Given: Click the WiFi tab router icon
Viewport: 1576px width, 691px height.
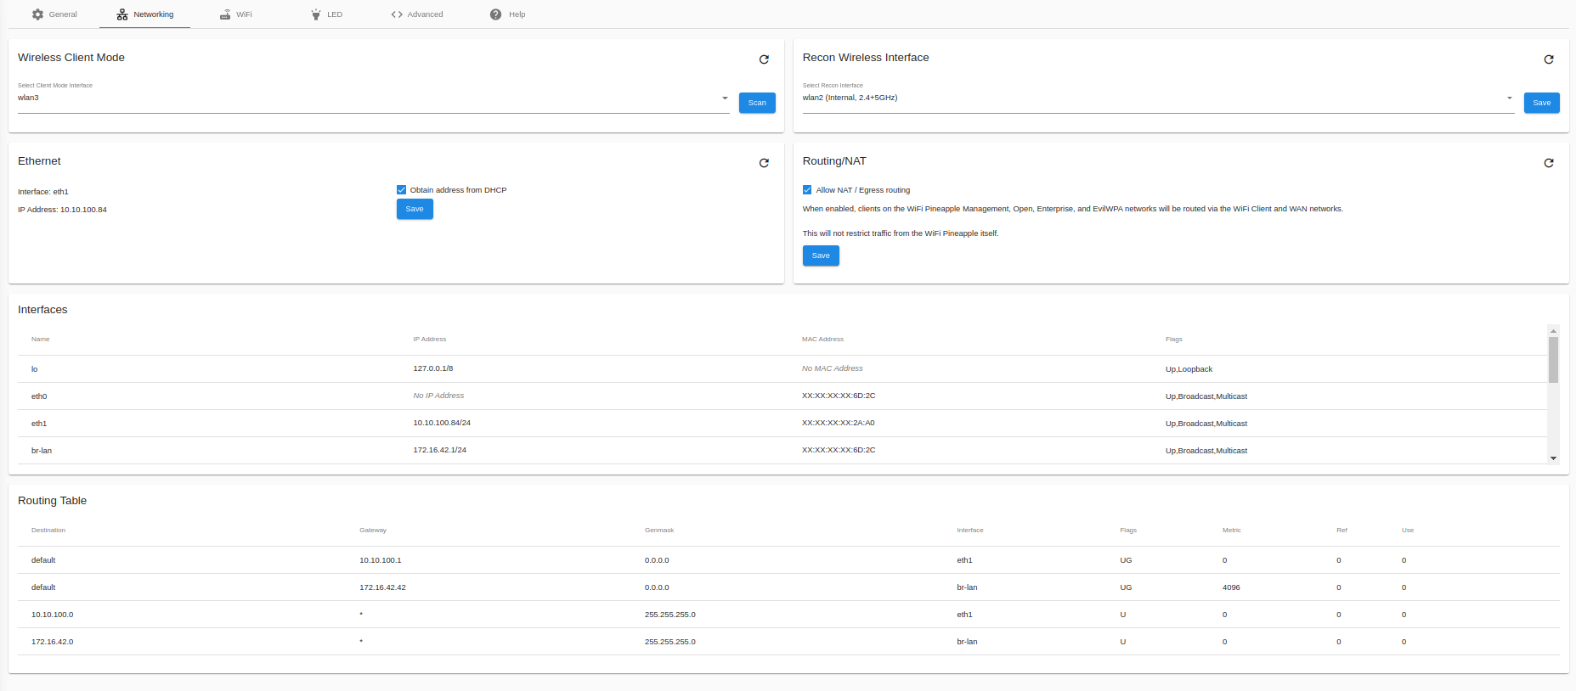Looking at the screenshot, I should (x=225, y=14).
